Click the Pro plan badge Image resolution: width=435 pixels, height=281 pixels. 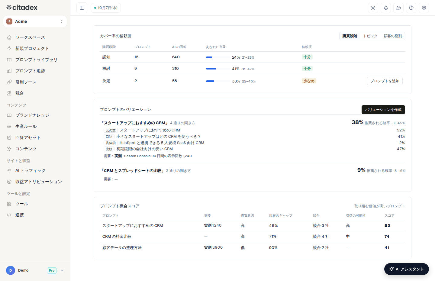[52, 270]
